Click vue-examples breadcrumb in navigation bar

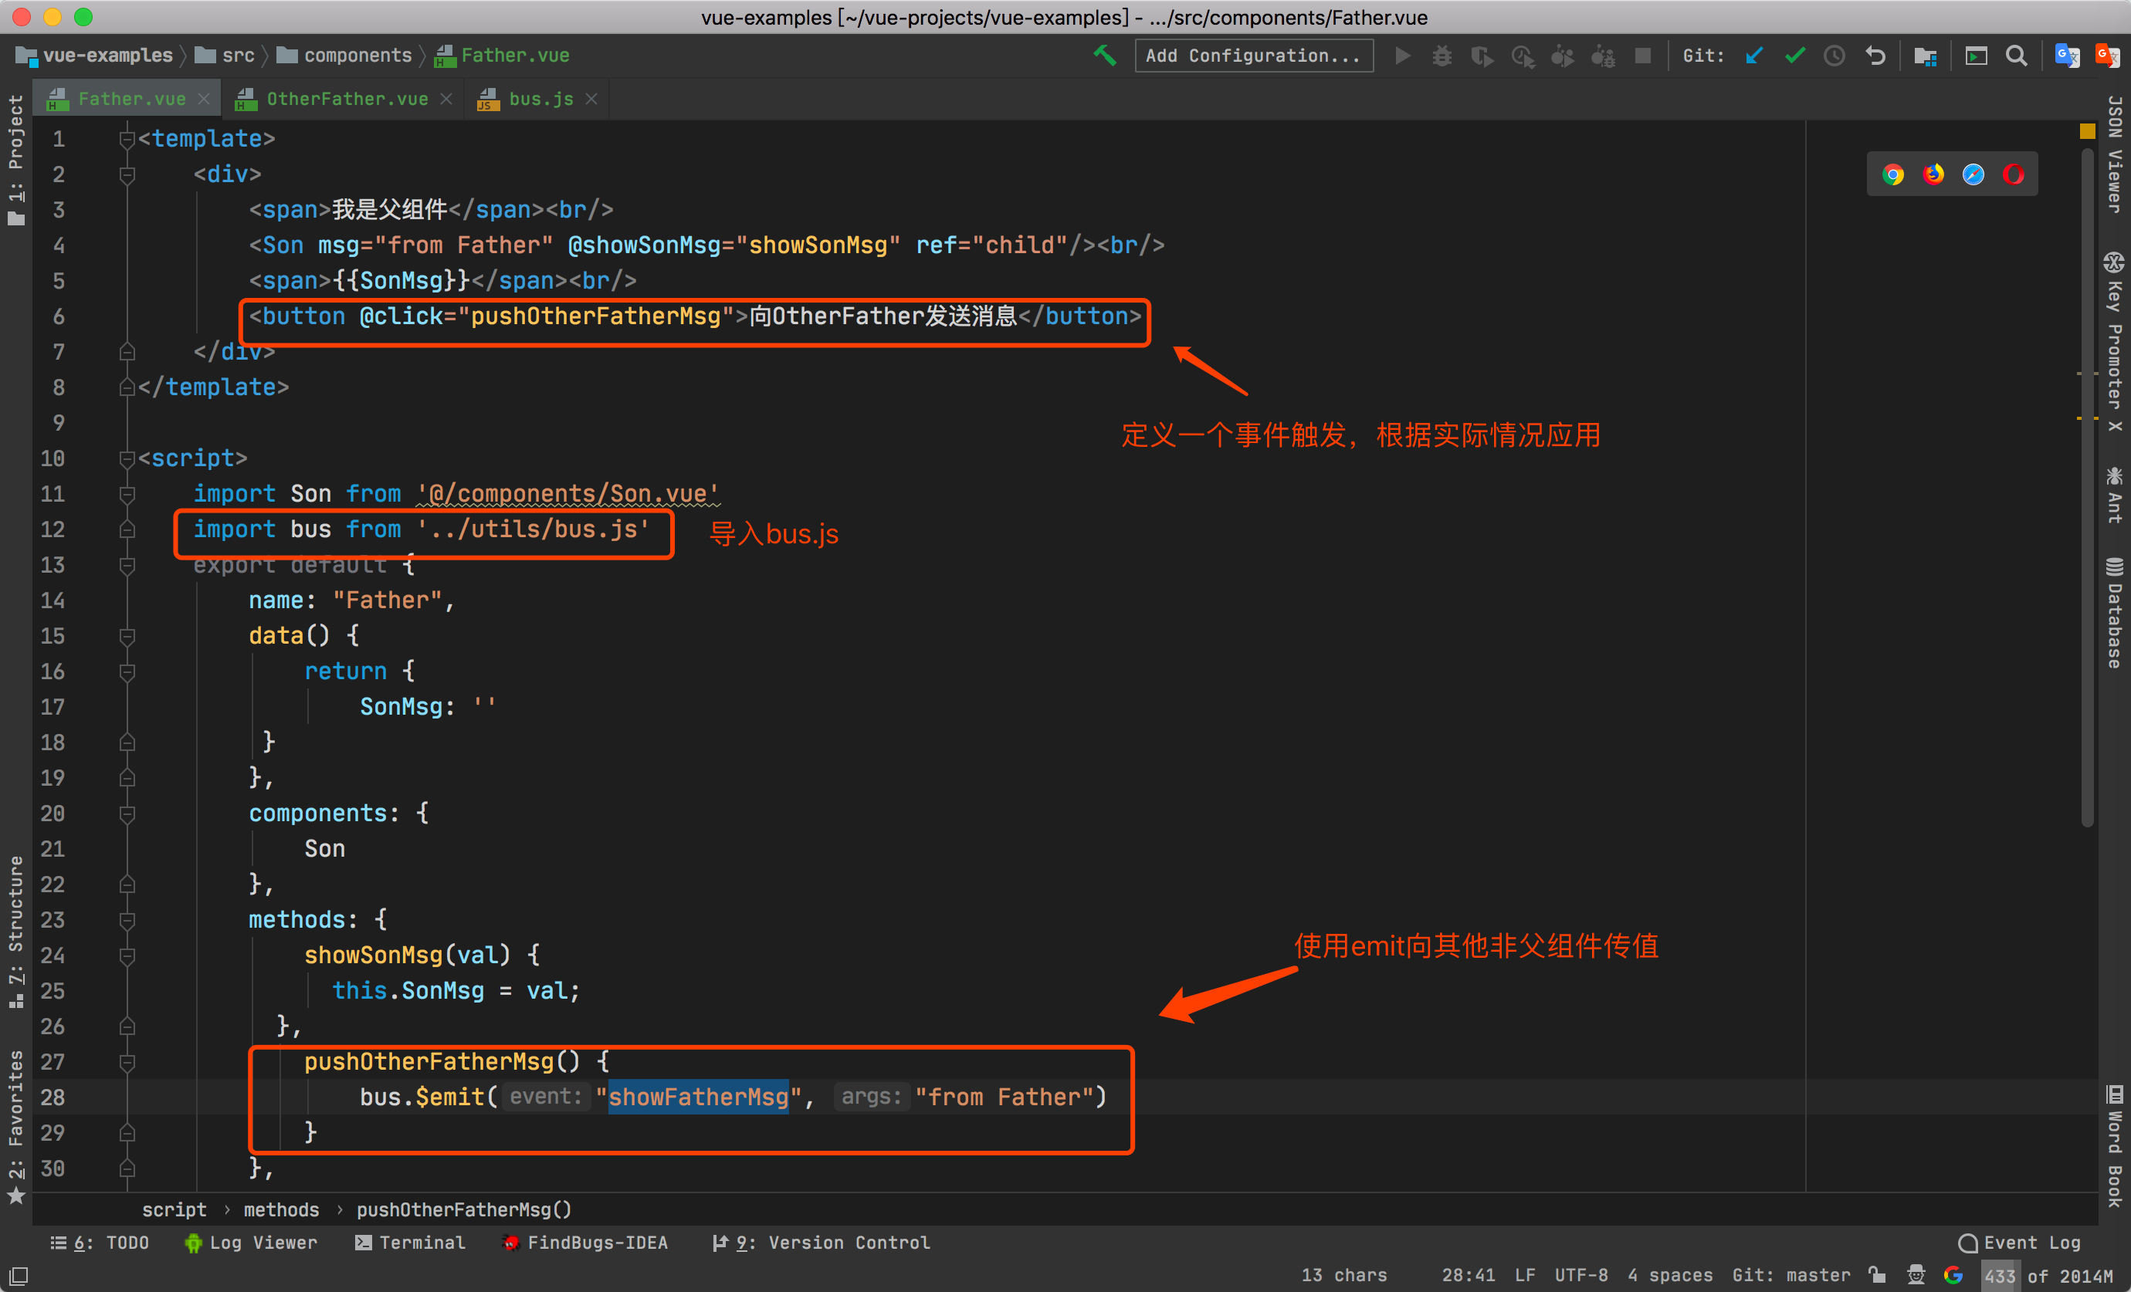click(x=95, y=56)
